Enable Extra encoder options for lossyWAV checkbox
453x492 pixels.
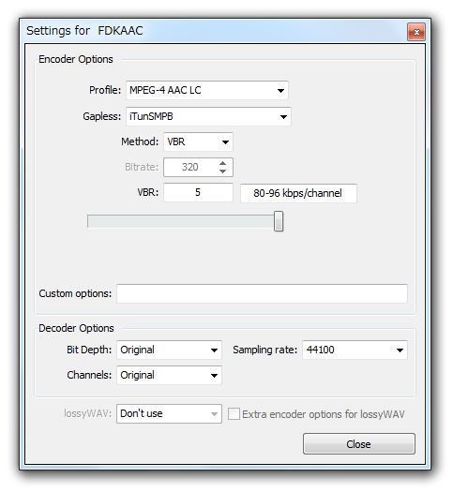(234, 414)
